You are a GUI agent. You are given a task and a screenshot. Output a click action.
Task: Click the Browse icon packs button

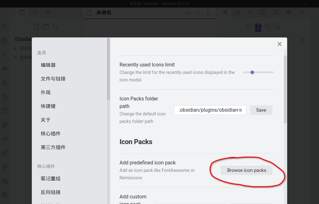246,170
